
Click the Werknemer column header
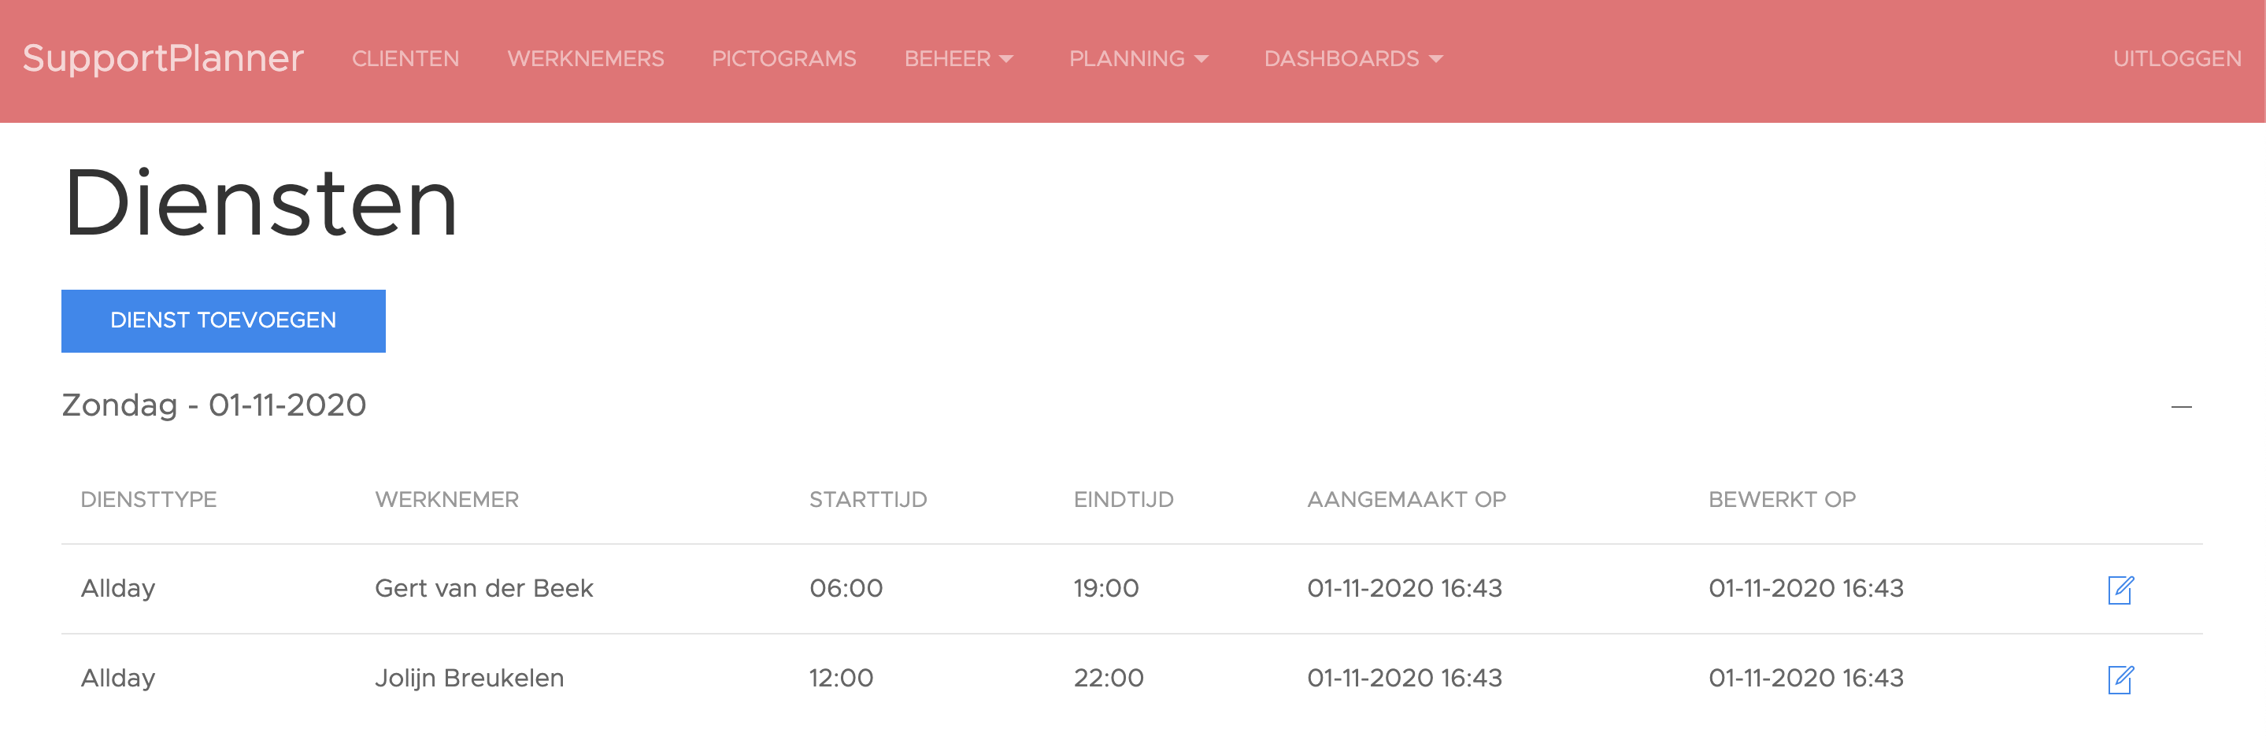pyautogui.click(x=447, y=500)
